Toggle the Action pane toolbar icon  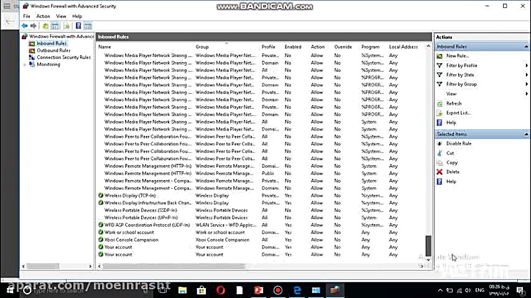(x=88, y=26)
